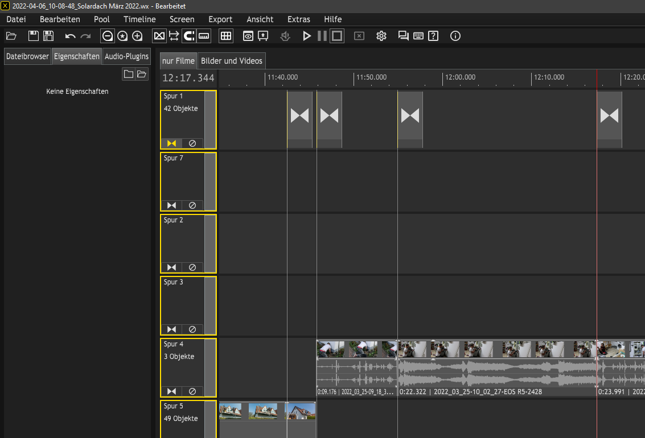Pause playback with the pause icon
The width and height of the screenshot is (645, 438).
[x=322, y=36]
